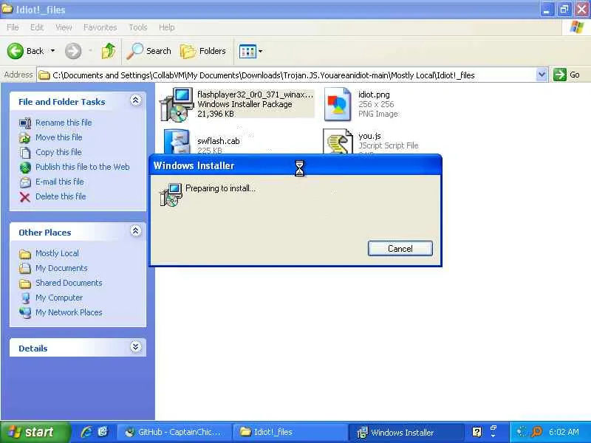
Task: Open My Documents link
Action: [61, 268]
